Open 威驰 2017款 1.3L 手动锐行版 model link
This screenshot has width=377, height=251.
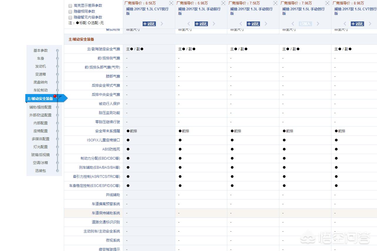pos(251,11)
